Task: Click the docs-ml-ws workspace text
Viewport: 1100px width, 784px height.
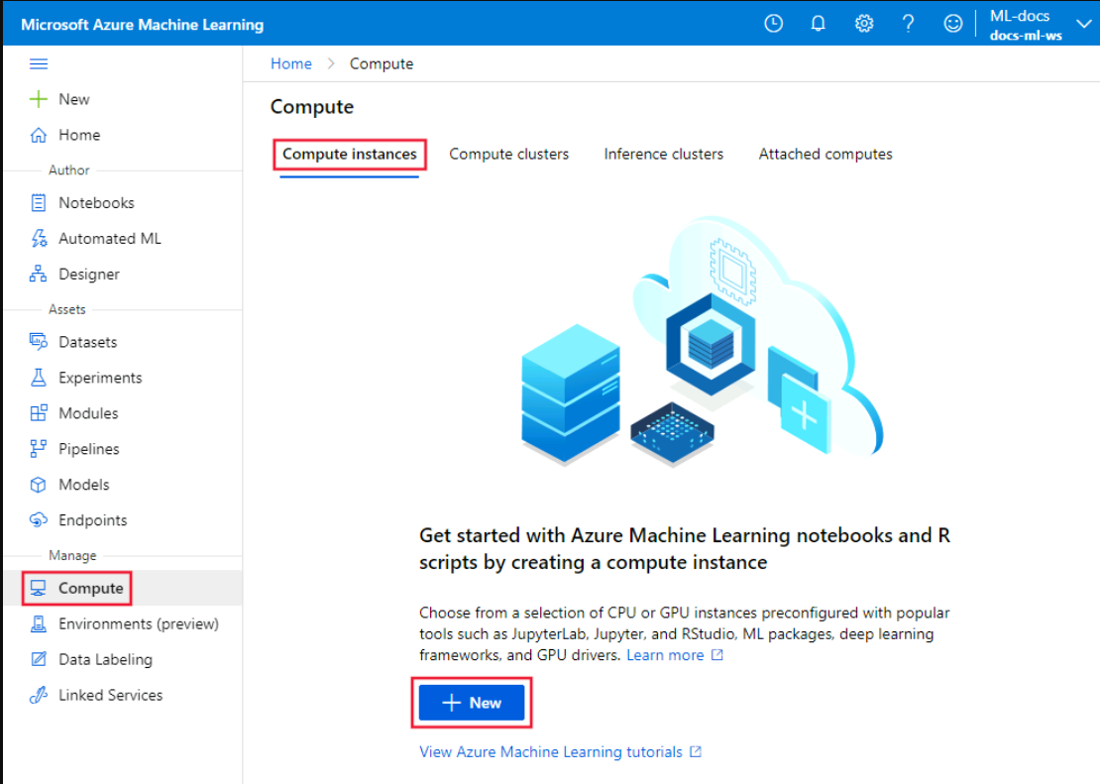Action: tap(1026, 35)
